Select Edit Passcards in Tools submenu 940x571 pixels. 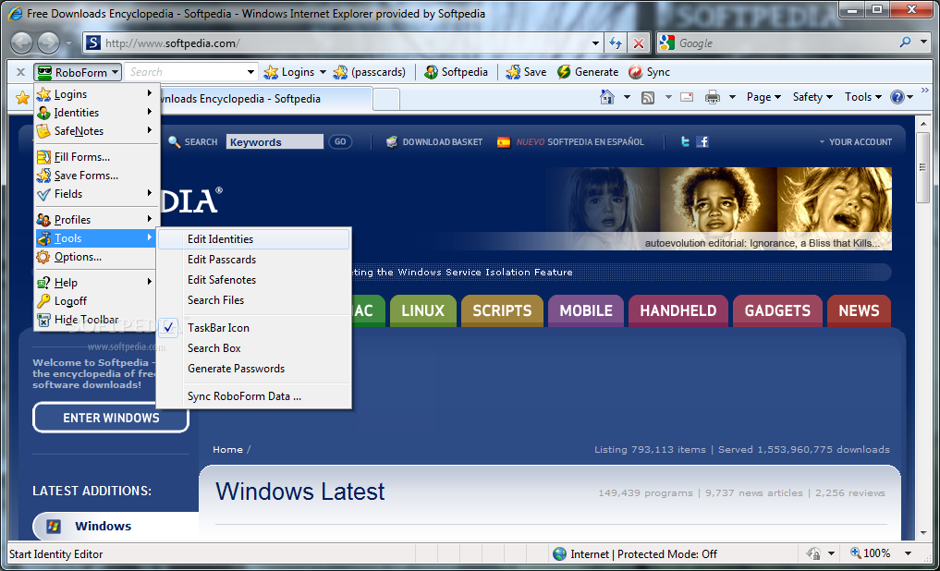pyautogui.click(x=253, y=260)
